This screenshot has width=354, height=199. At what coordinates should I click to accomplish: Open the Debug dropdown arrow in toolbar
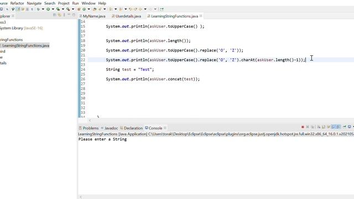43,9
